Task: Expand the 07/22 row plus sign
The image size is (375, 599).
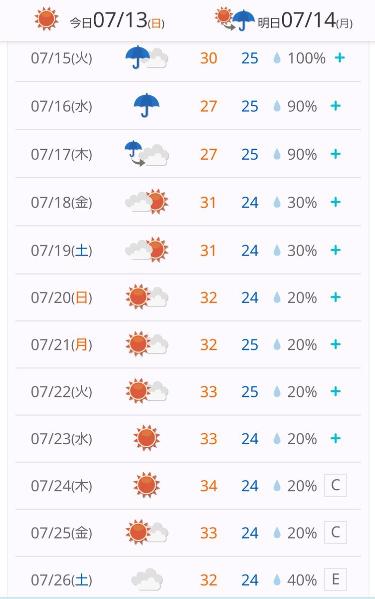Action: (336, 391)
